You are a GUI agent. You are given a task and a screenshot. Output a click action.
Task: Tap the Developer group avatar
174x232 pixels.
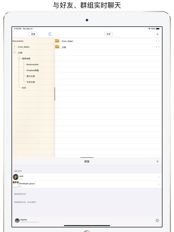15,184
